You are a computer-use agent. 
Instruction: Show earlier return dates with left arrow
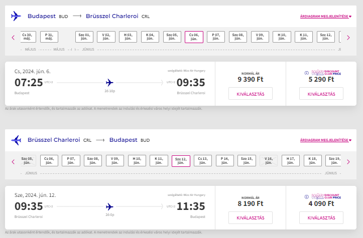point(13,162)
